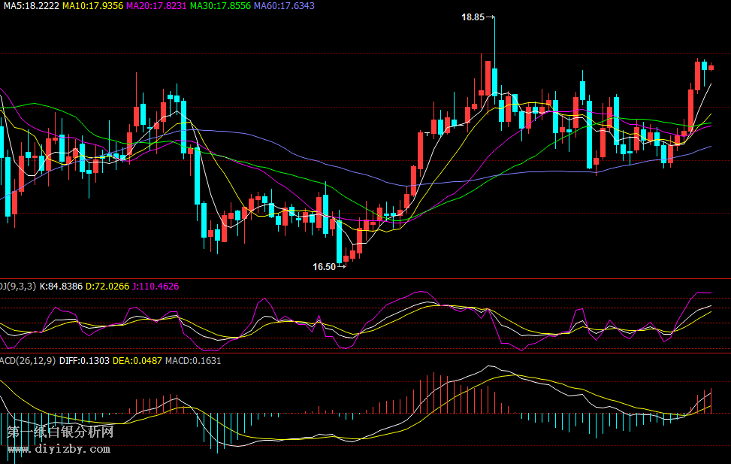The height and width of the screenshot is (464, 731).
Task: Click the MA5:18.2222 moving average label
Action: pyautogui.click(x=31, y=5)
